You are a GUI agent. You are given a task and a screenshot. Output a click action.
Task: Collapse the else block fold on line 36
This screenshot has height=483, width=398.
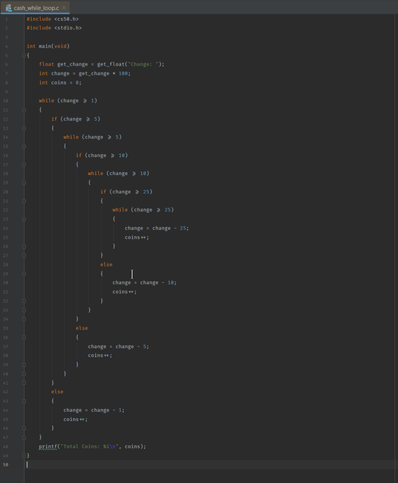click(x=23, y=337)
